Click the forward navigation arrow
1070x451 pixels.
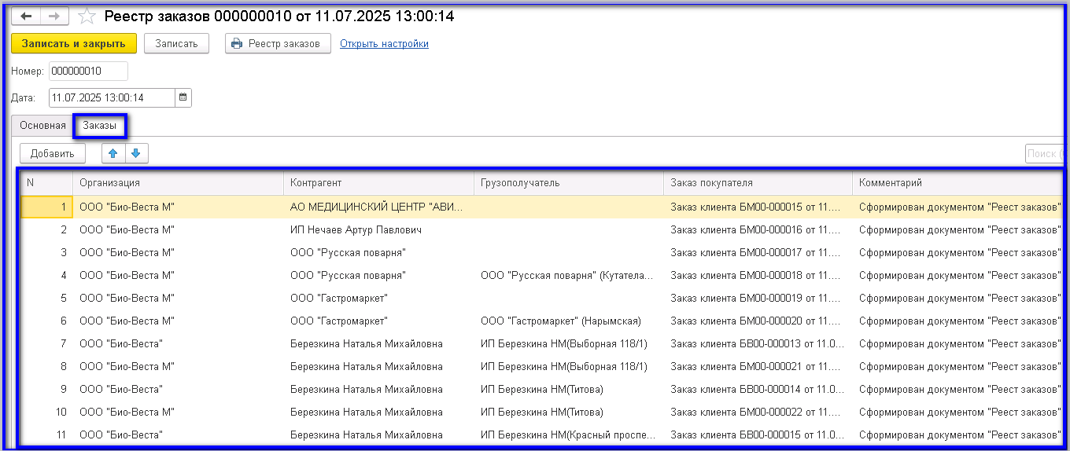(x=54, y=16)
